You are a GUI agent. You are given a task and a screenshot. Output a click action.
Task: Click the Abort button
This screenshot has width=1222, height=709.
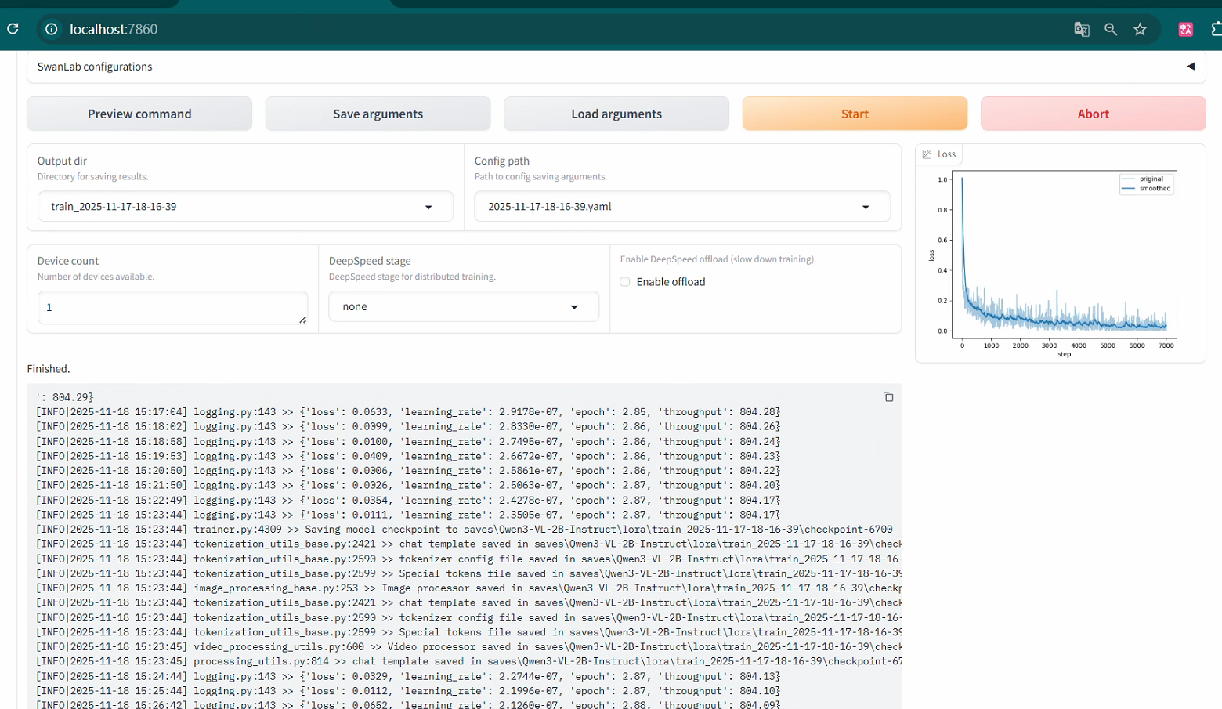[x=1093, y=114]
